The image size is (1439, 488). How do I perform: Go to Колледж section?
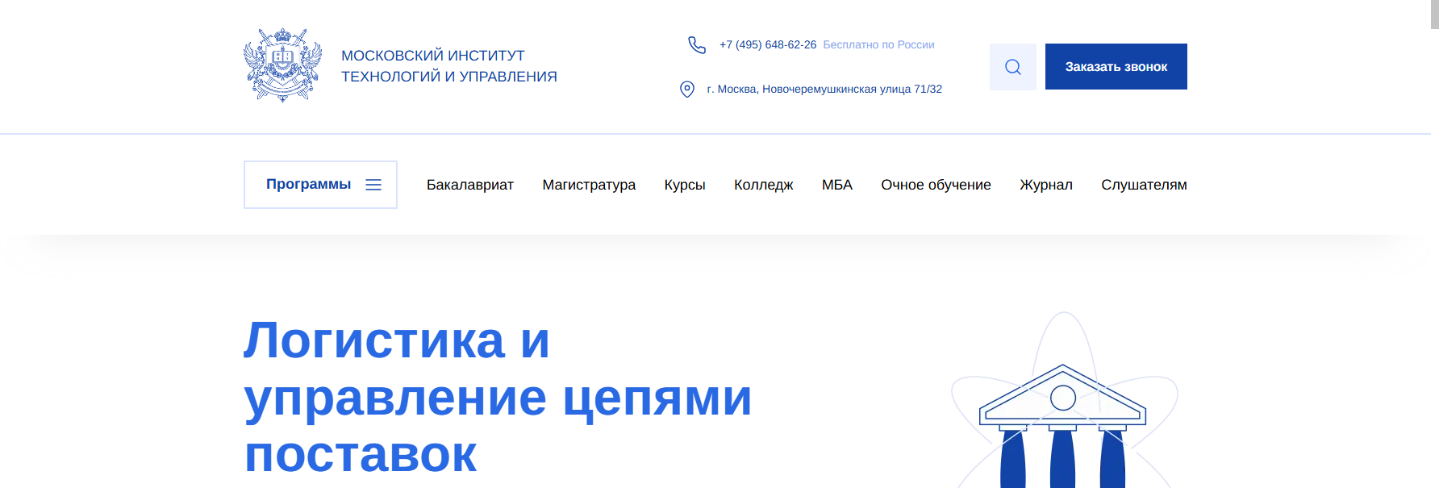(764, 185)
